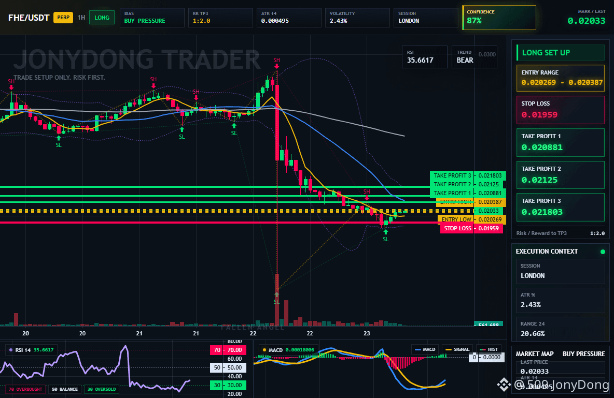This screenshot has width=614, height=398.
Task: Click the red Stop Loss 0.01959 chart label
Action: [471, 228]
